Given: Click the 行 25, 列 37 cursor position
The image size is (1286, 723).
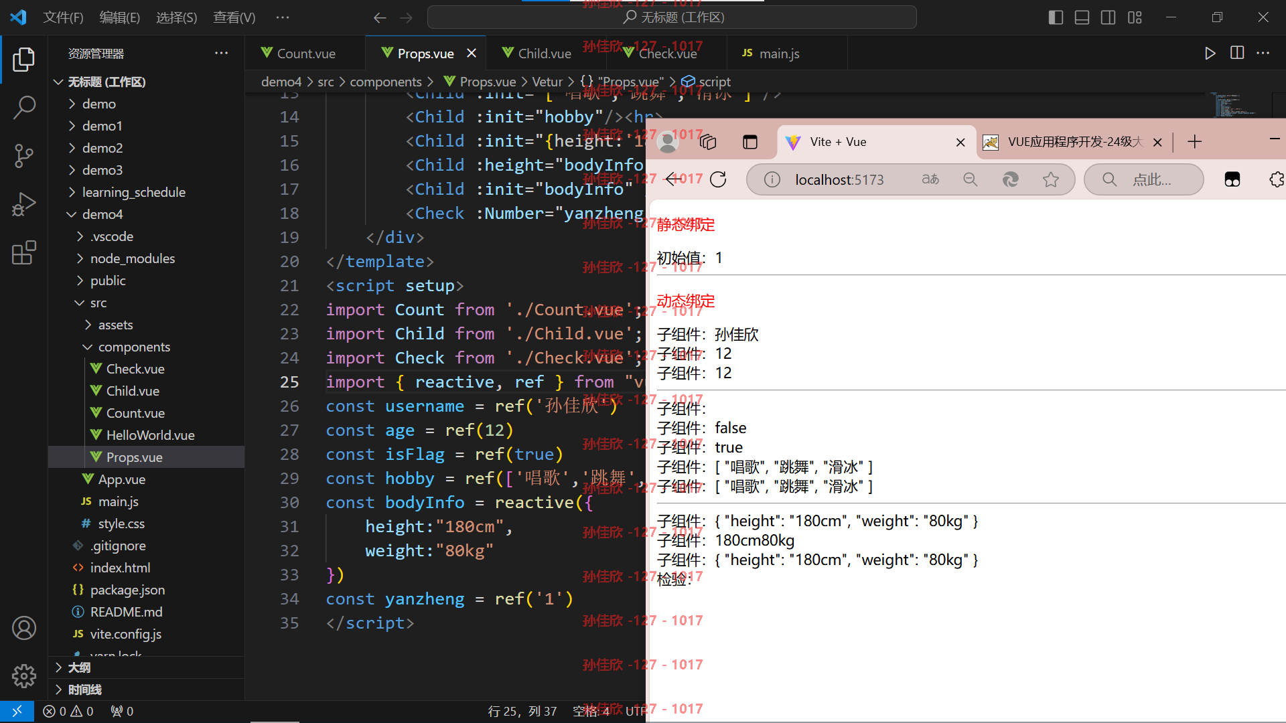Looking at the screenshot, I should tap(522, 711).
